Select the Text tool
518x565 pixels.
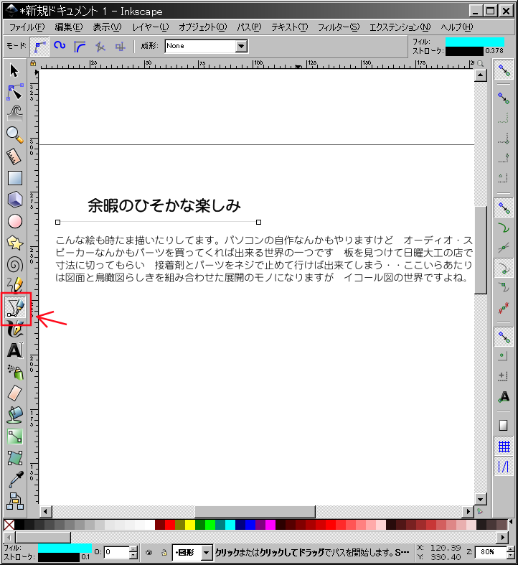[x=15, y=350]
